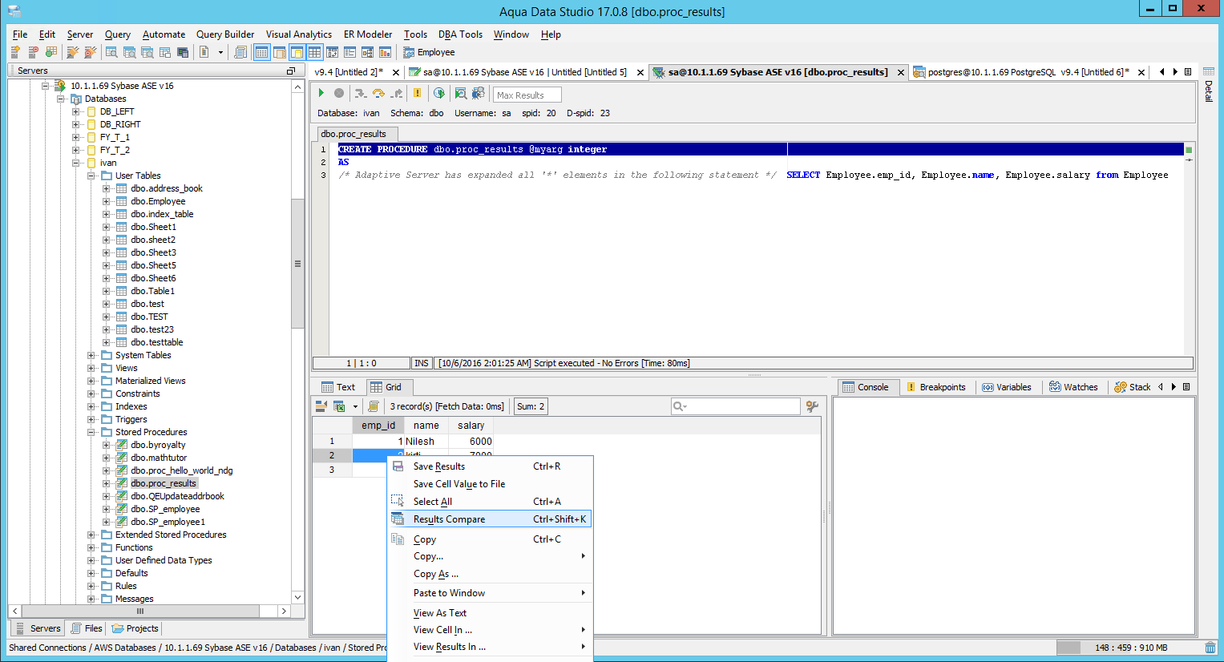
Task: Toggle the first highlighted grid view button
Action: click(x=261, y=52)
